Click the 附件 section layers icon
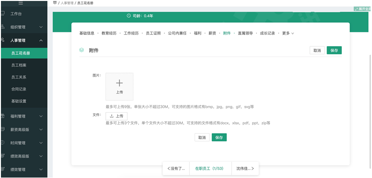Viewport: 372px width, 178px height. [x=82, y=50]
